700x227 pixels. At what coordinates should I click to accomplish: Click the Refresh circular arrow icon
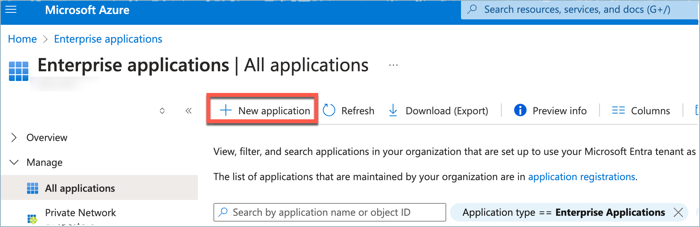[329, 110]
